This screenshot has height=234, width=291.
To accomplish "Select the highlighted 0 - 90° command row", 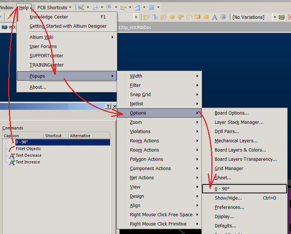I will pos(63,142).
